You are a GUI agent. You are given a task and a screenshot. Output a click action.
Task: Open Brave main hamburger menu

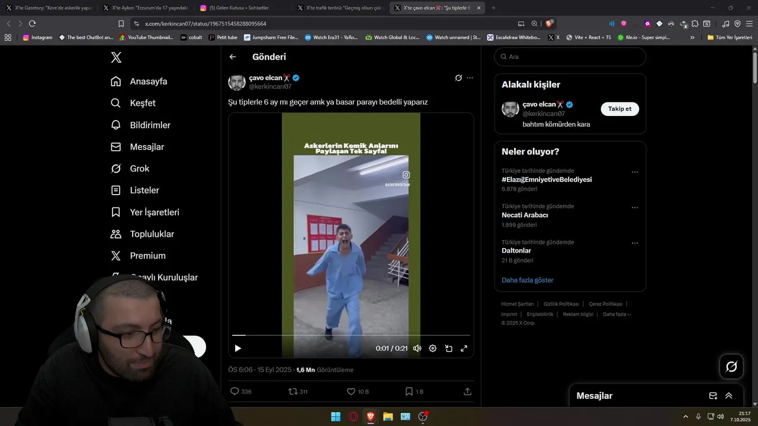(x=749, y=24)
